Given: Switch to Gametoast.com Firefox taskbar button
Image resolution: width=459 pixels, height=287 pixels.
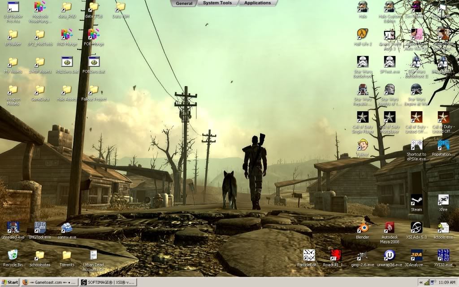Looking at the screenshot, I should [x=49, y=283].
